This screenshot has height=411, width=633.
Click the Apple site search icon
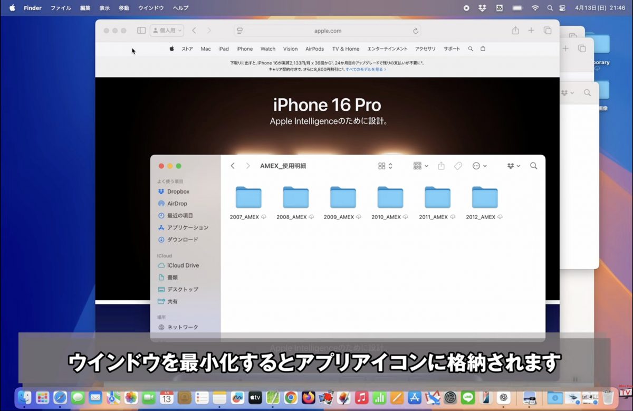click(471, 49)
